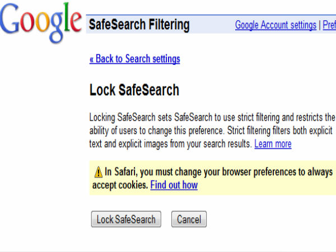Image resolution: width=336 pixels, height=252 pixels.
Task: Open the cut-off Pref link in the header
Action: pyautogui.click(x=329, y=25)
